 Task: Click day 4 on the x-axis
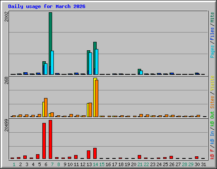[x=33, y=164]
